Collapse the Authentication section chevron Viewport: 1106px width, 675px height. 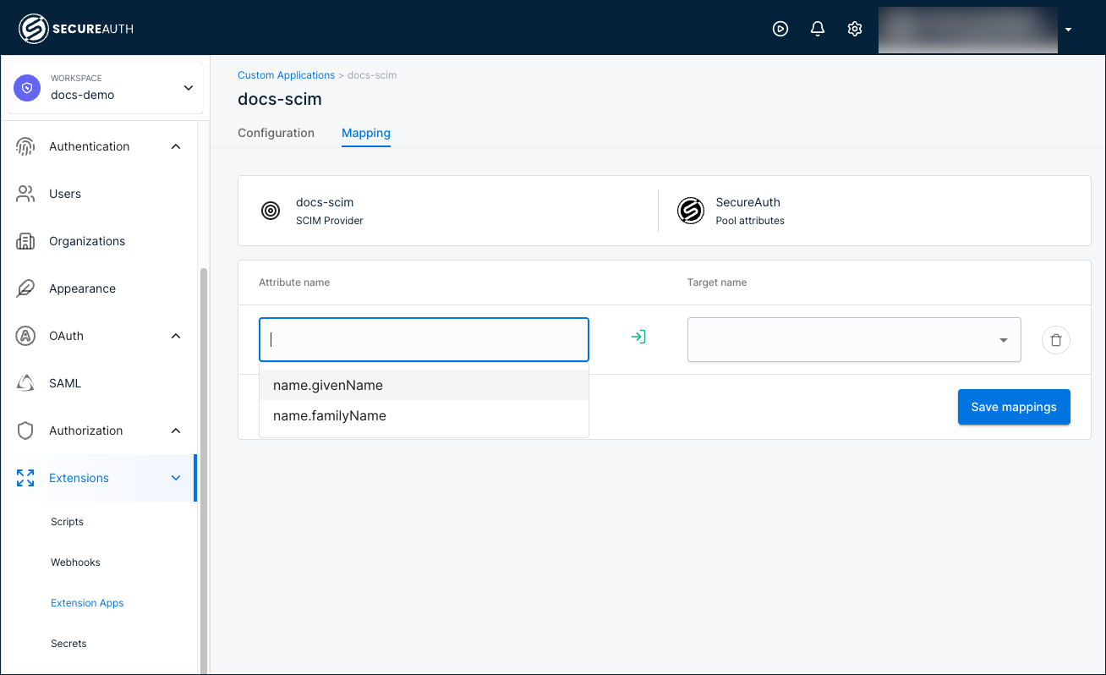click(x=176, y=146)
